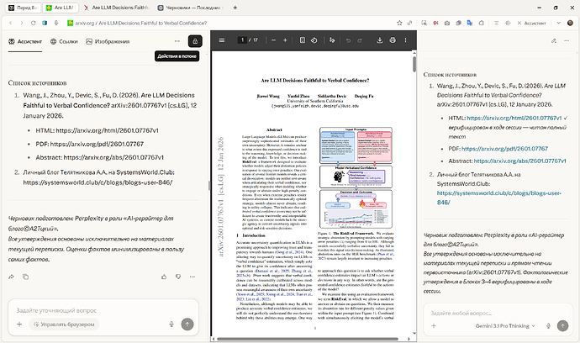Rotate the PDF counterclockwise

point(314,40)
